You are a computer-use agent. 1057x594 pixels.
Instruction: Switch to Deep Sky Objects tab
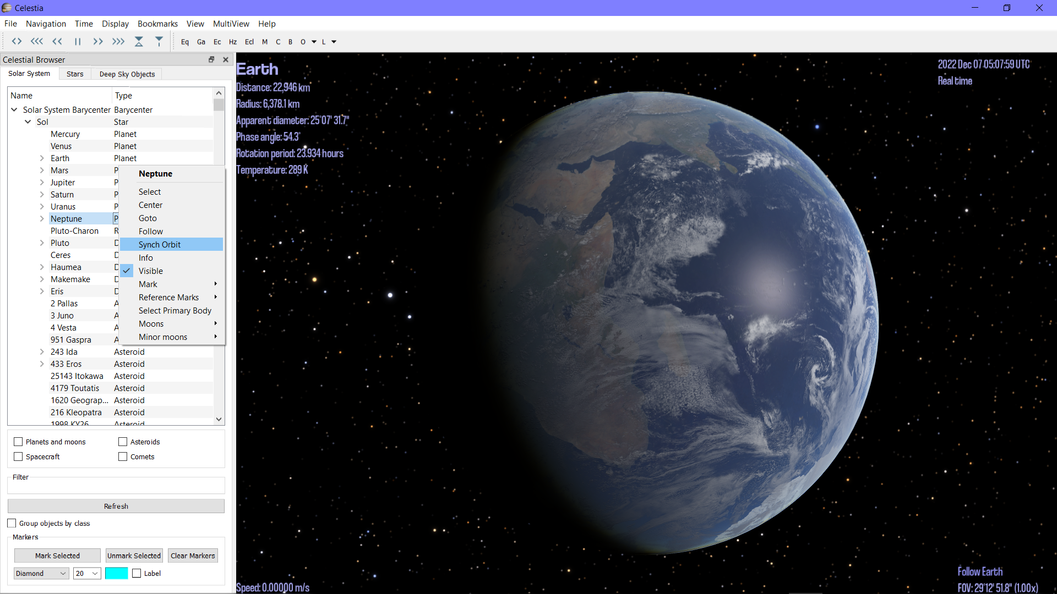coord(127,74)
